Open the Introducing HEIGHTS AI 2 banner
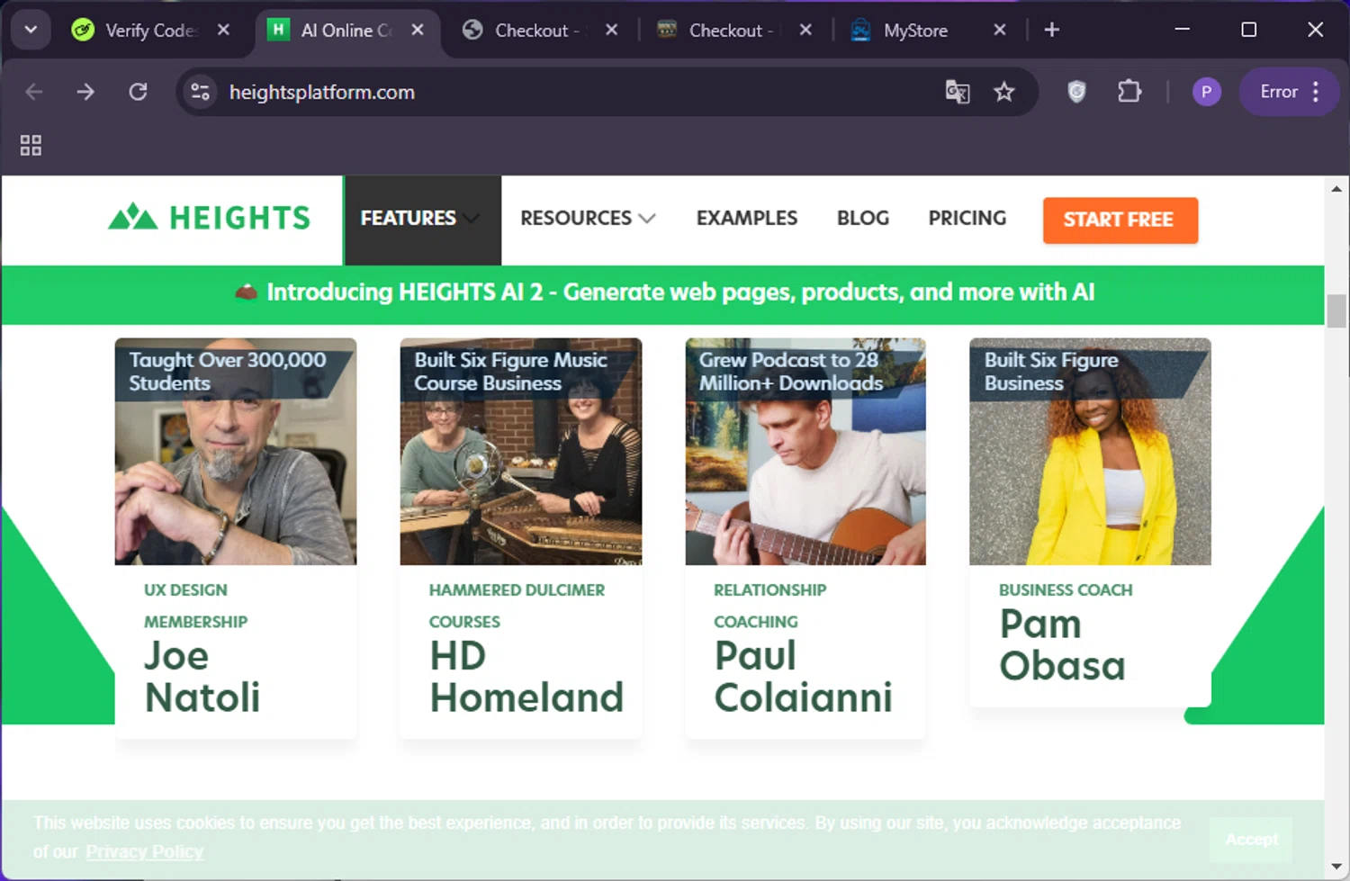 tap(665, 292)
